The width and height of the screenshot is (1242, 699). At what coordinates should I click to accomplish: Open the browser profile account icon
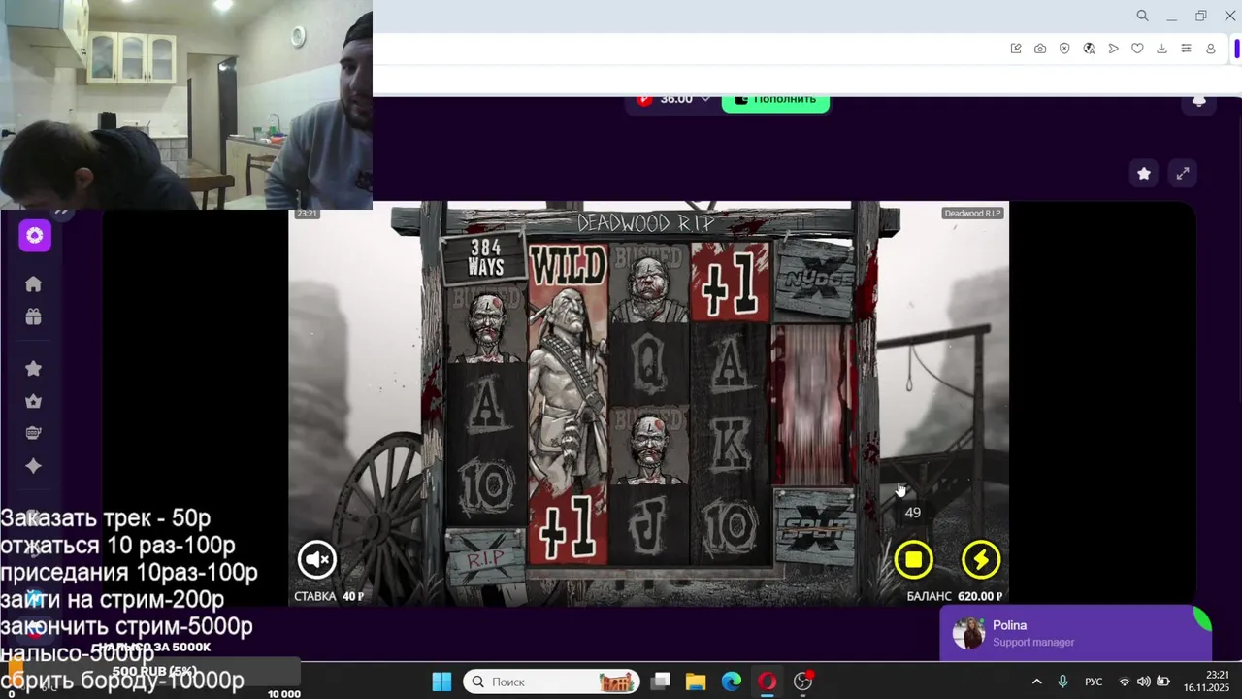(x=1211, y=49)
